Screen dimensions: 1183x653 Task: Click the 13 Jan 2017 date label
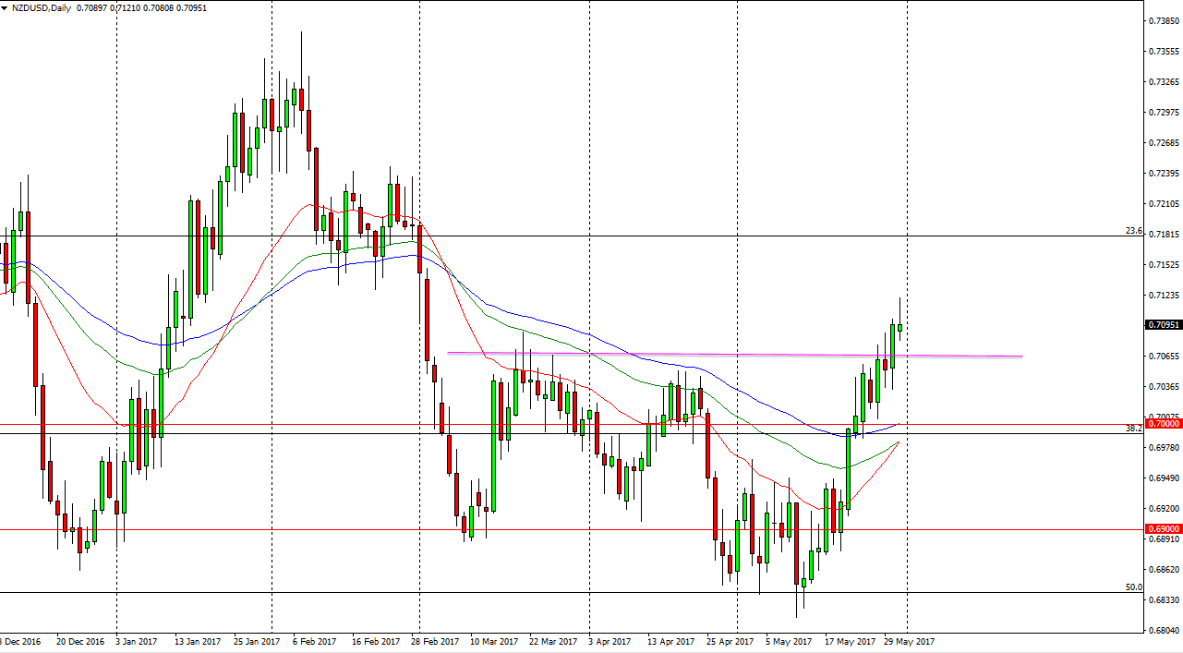click(x=198, y=641)
